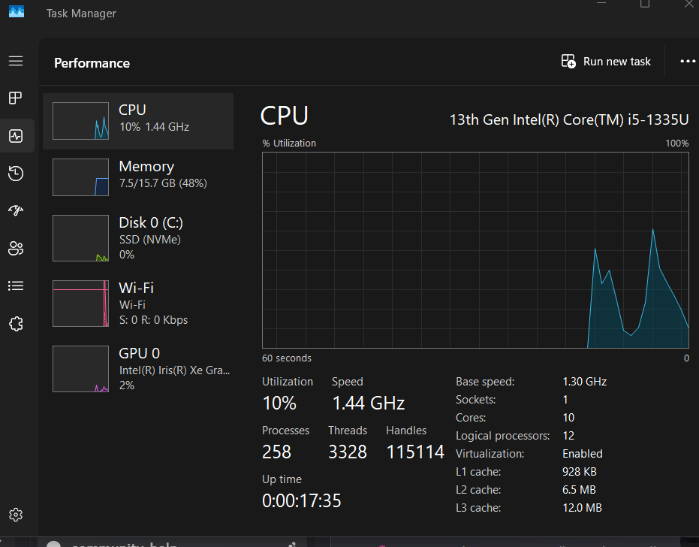
Task: Click the % Utilization graph label
Action: (x=289, y=144)
